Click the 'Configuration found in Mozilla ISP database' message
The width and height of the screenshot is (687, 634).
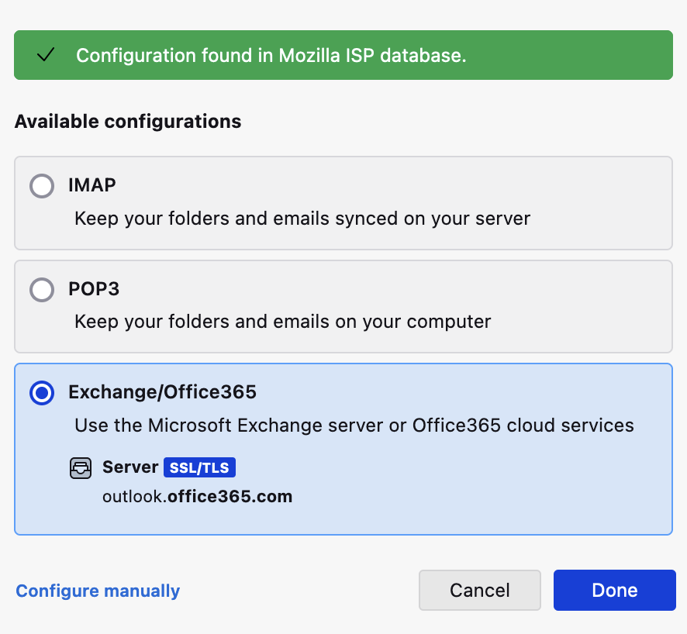tap(271, 55)
